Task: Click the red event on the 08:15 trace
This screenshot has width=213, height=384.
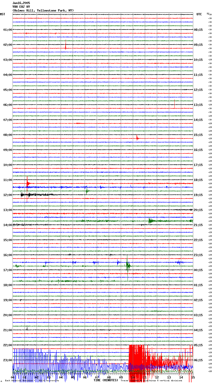Action: pyautogui.click(x=137, y=138)
